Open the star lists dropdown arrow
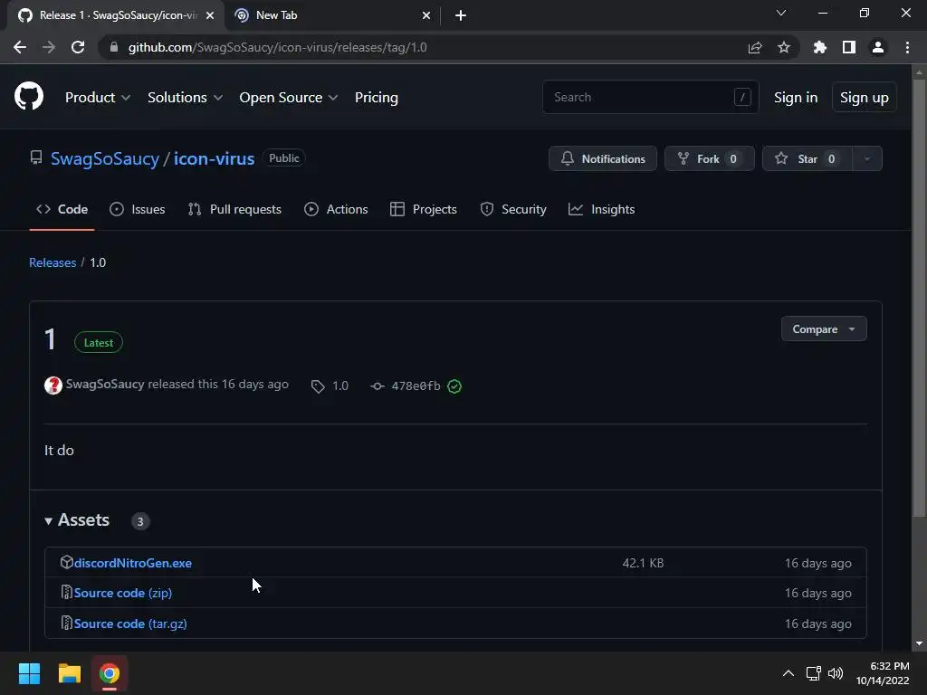Screen dimensions: 927x695 [867, 158]
